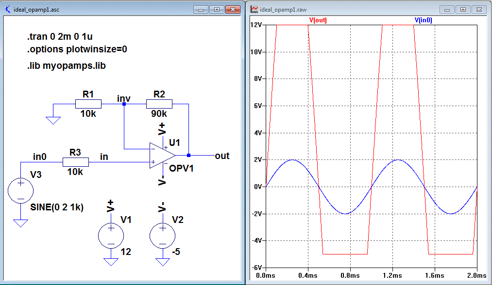Viewport: 492px width, 285px height.
Task: Click the 0V label on vertical axis
Action: pyautogui.click(x=258, y=187)
